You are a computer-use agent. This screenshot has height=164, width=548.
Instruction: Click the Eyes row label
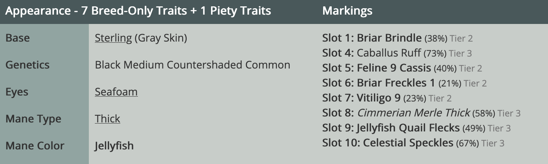click(x=17, y=92)
